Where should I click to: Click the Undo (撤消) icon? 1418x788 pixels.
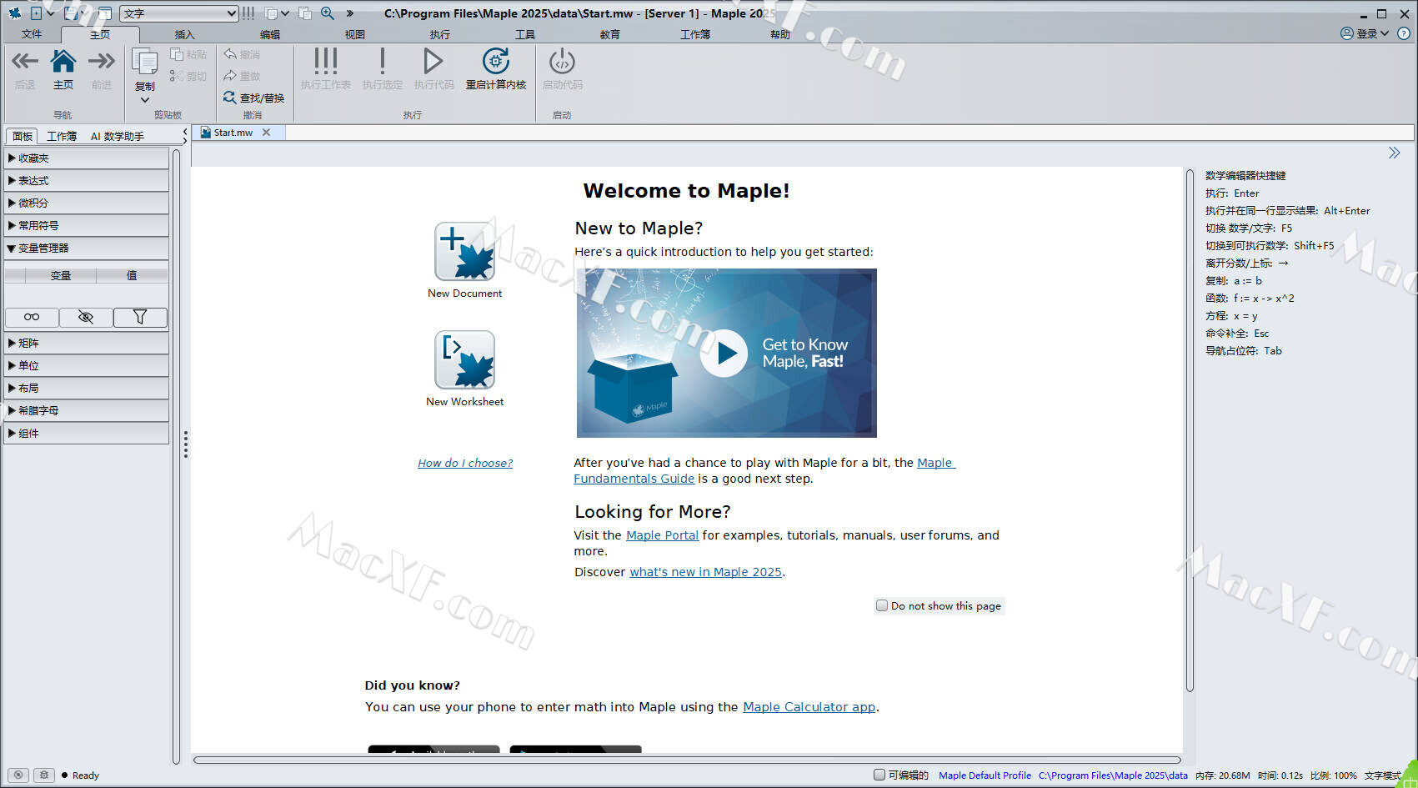(x=230, y=54)
